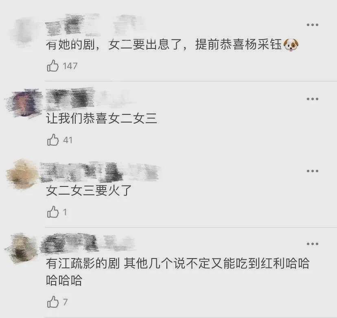Screen dimensions: 337x318
Task: Select the comment text '让我们恭喜女二女三'
Action: pyautogui.click(x=101, y=118)
